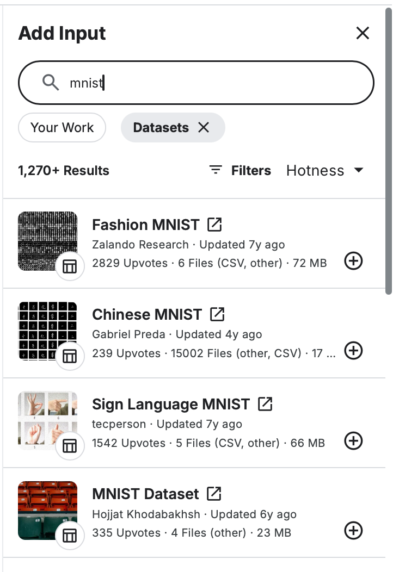Viewport: 393px width, 572px height.
Task: Add the Chinese MNIST dataset with plus icon
Action: pyautogui.click(x=354, y=351)
